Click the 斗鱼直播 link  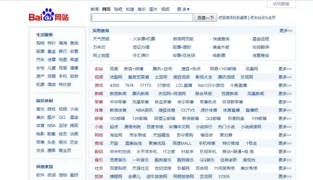(238, 86)
